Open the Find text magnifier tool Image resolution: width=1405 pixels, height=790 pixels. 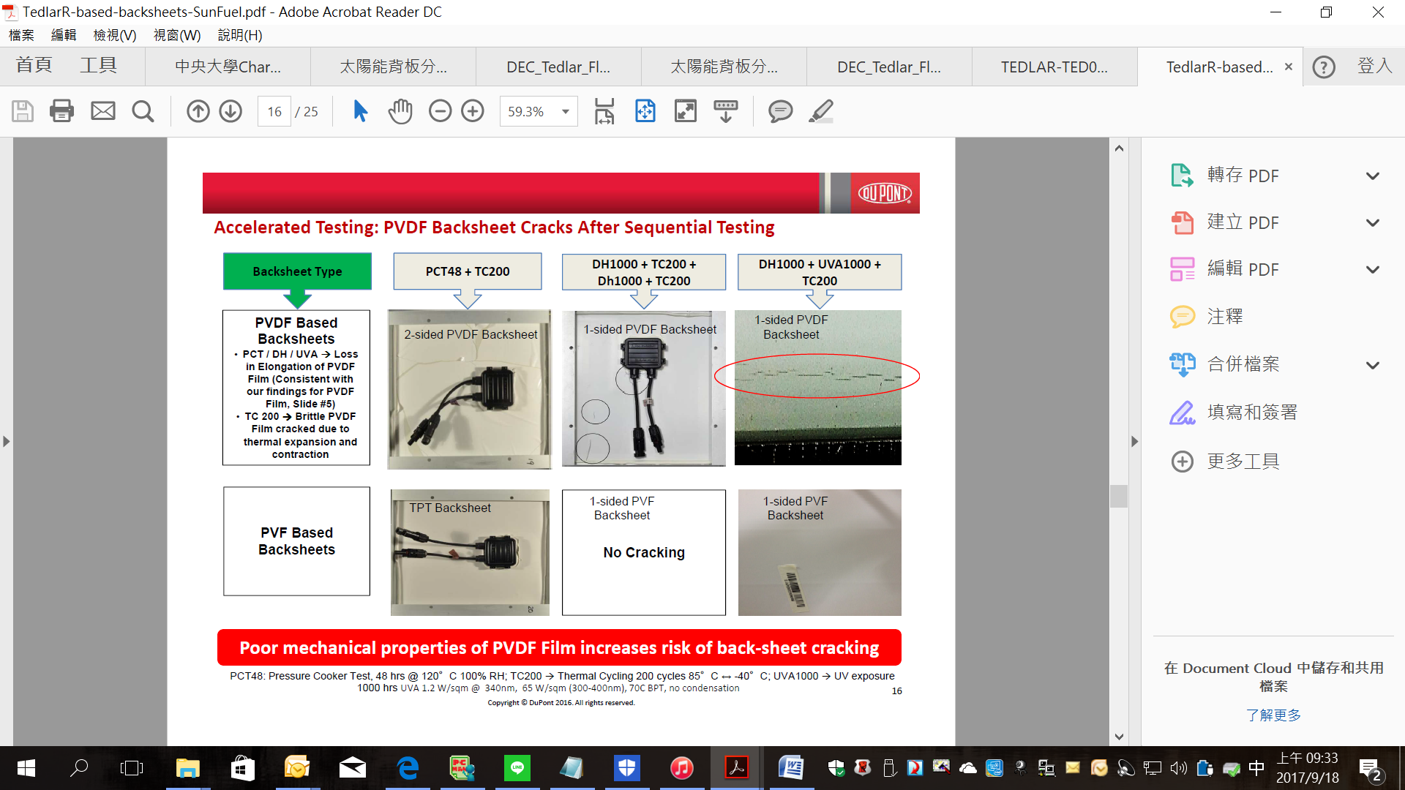click(x=143, y=111)
